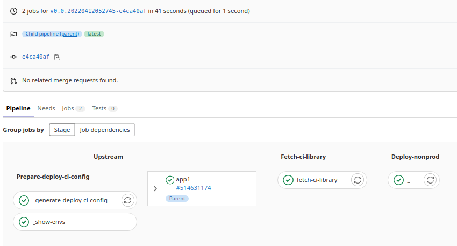Group jobs by Job dependencies
This screenshot has height=246, width=457.
click(x=104, y=130)
